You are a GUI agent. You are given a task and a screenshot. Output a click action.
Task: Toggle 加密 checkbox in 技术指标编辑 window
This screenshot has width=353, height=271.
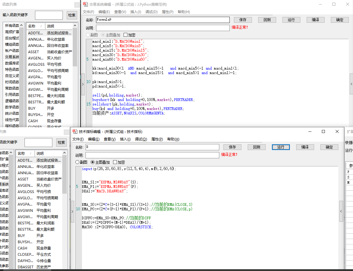[115, 162]
